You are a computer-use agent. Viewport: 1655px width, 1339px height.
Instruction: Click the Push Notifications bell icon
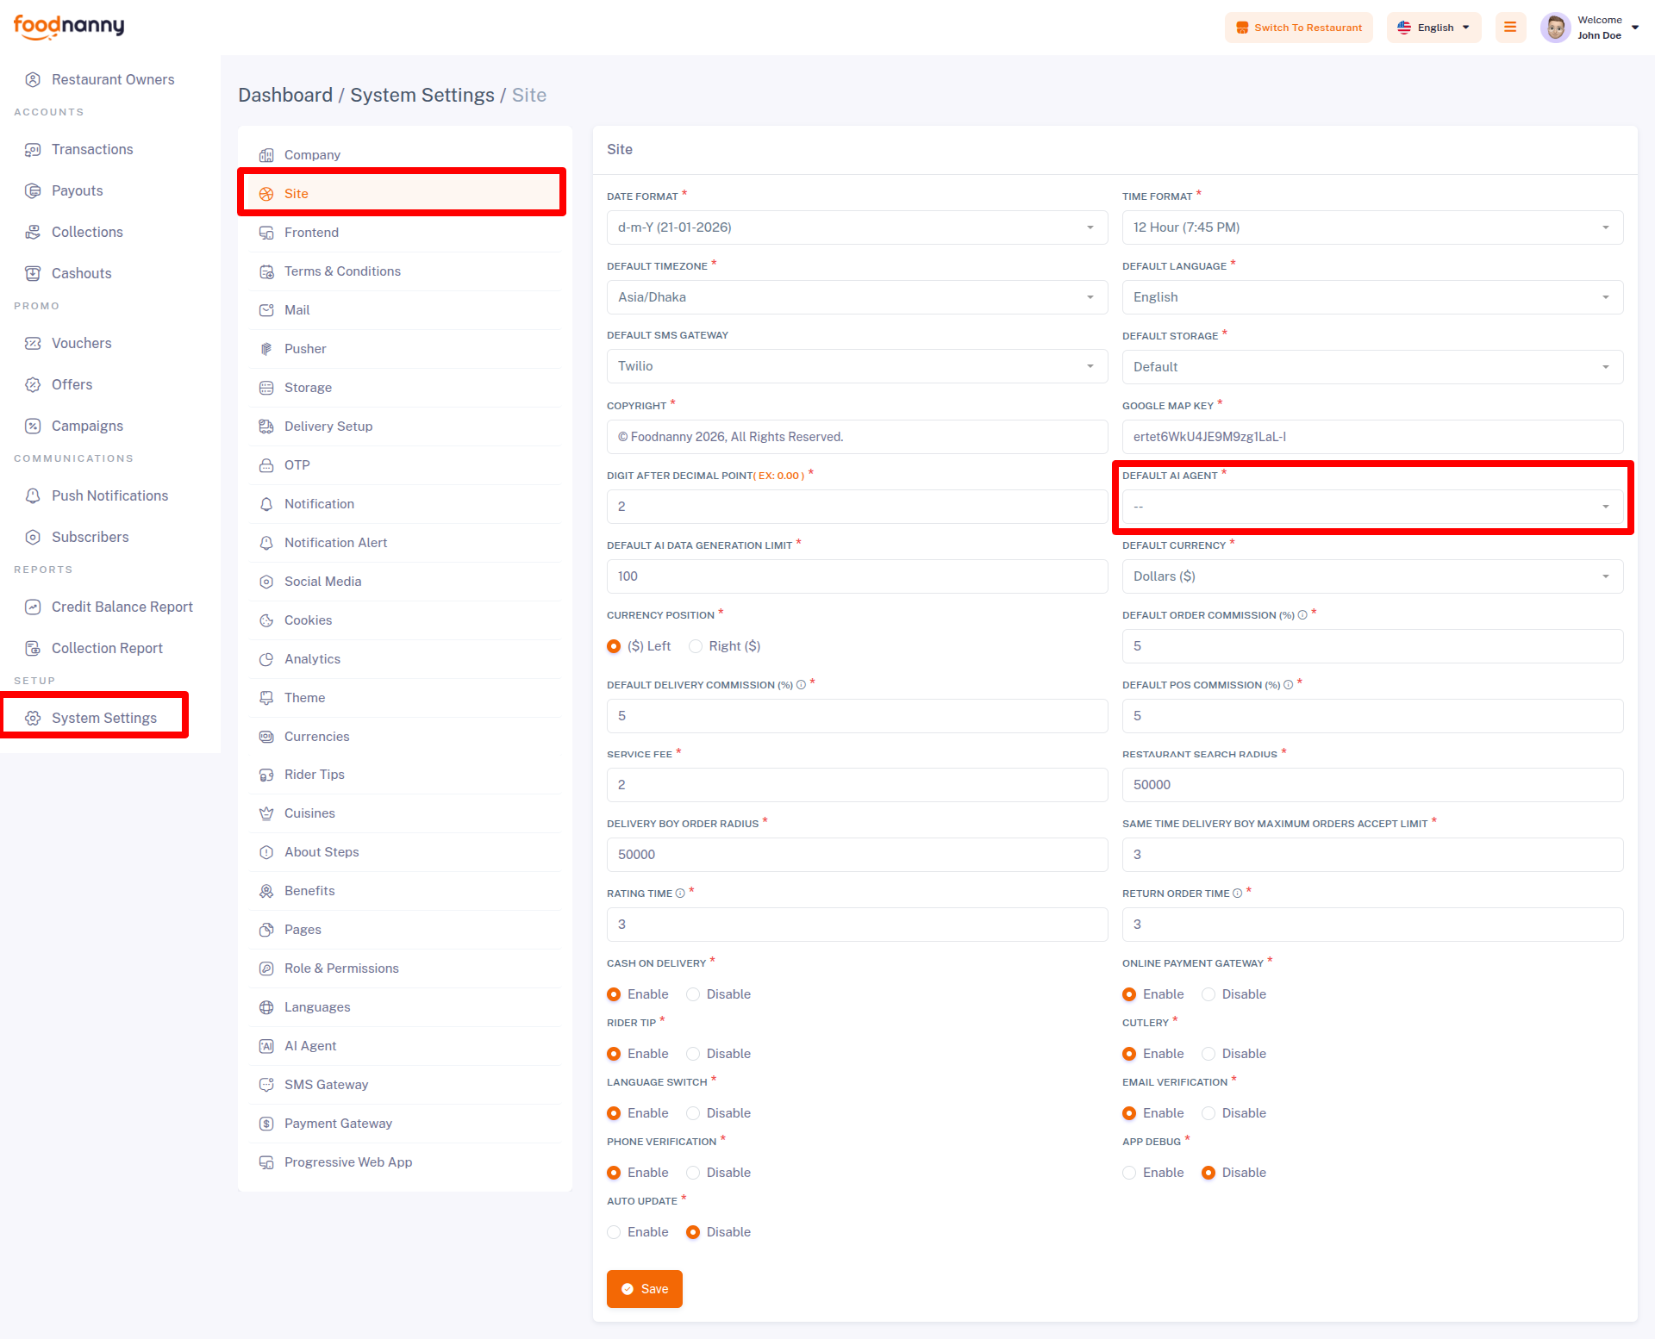[x=33, y=495]
